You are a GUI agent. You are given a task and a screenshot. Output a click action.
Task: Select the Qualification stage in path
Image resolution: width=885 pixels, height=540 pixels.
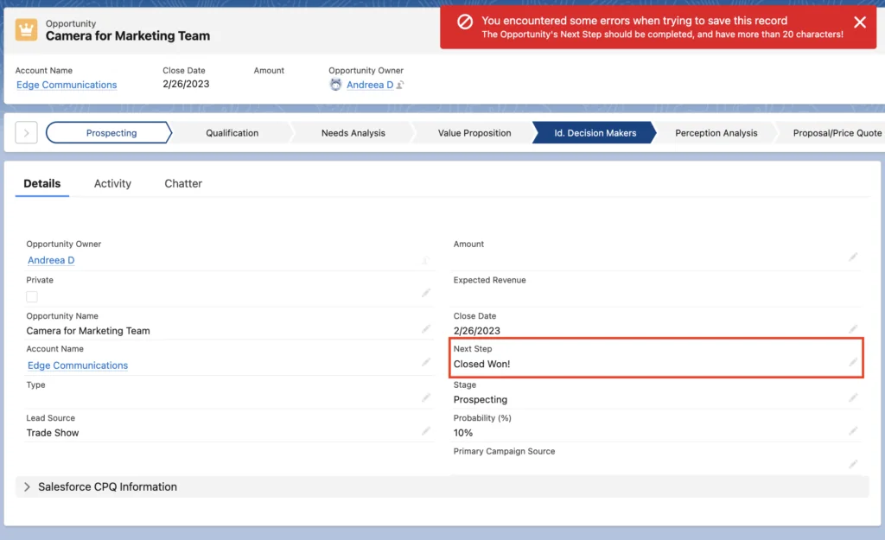[x=232, y=132]
